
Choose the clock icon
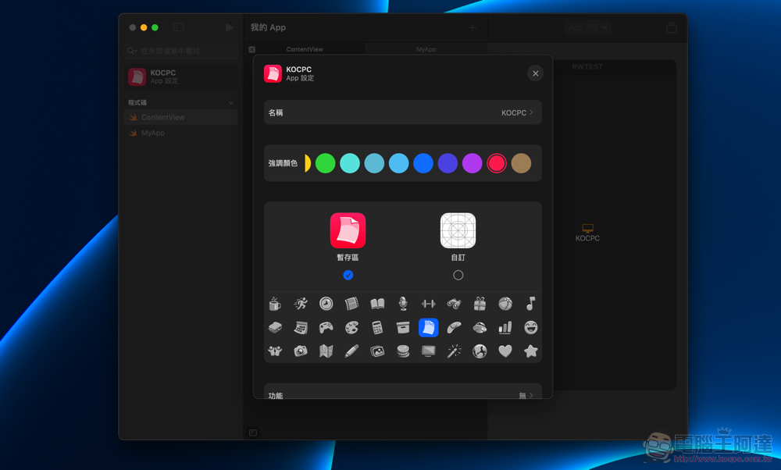coord(326,304)
